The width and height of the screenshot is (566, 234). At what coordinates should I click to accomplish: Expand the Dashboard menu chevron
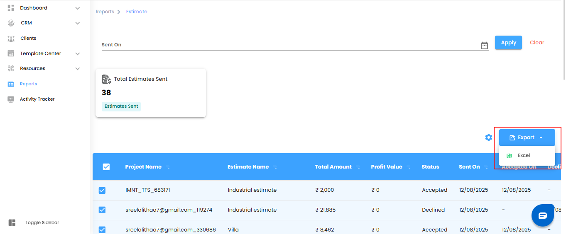77,8
